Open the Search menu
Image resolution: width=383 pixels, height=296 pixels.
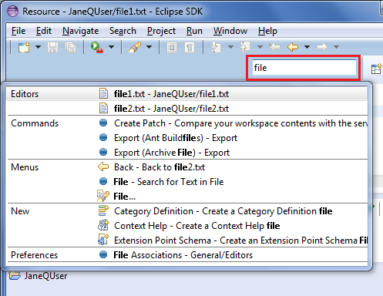coord(123,31)
